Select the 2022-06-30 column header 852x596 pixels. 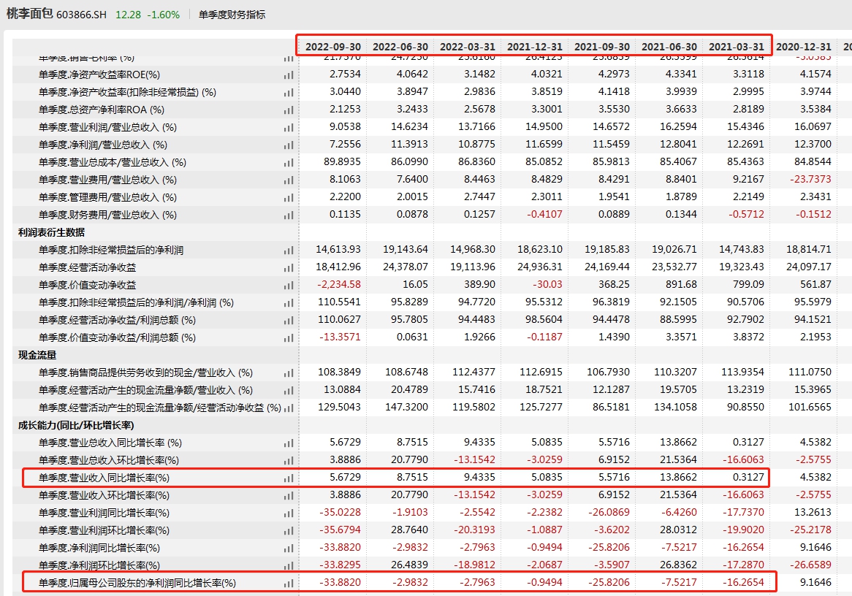400,47
